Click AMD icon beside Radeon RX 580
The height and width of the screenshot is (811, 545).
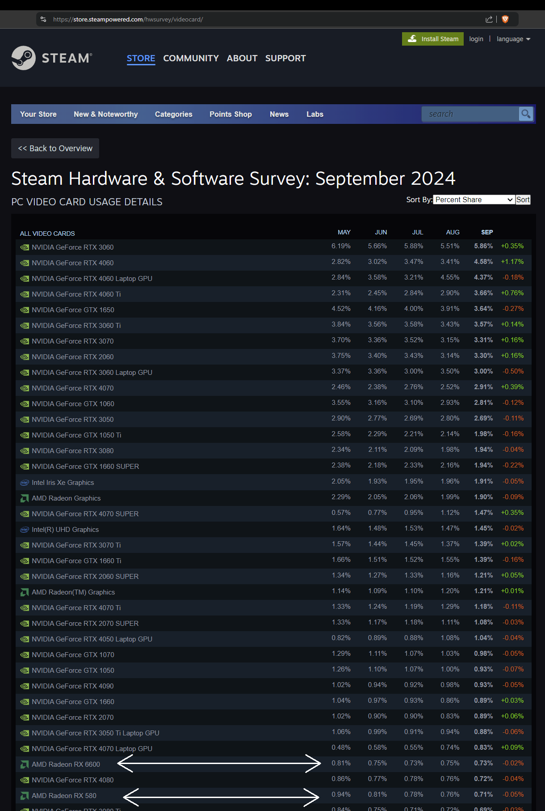point(25,796)
